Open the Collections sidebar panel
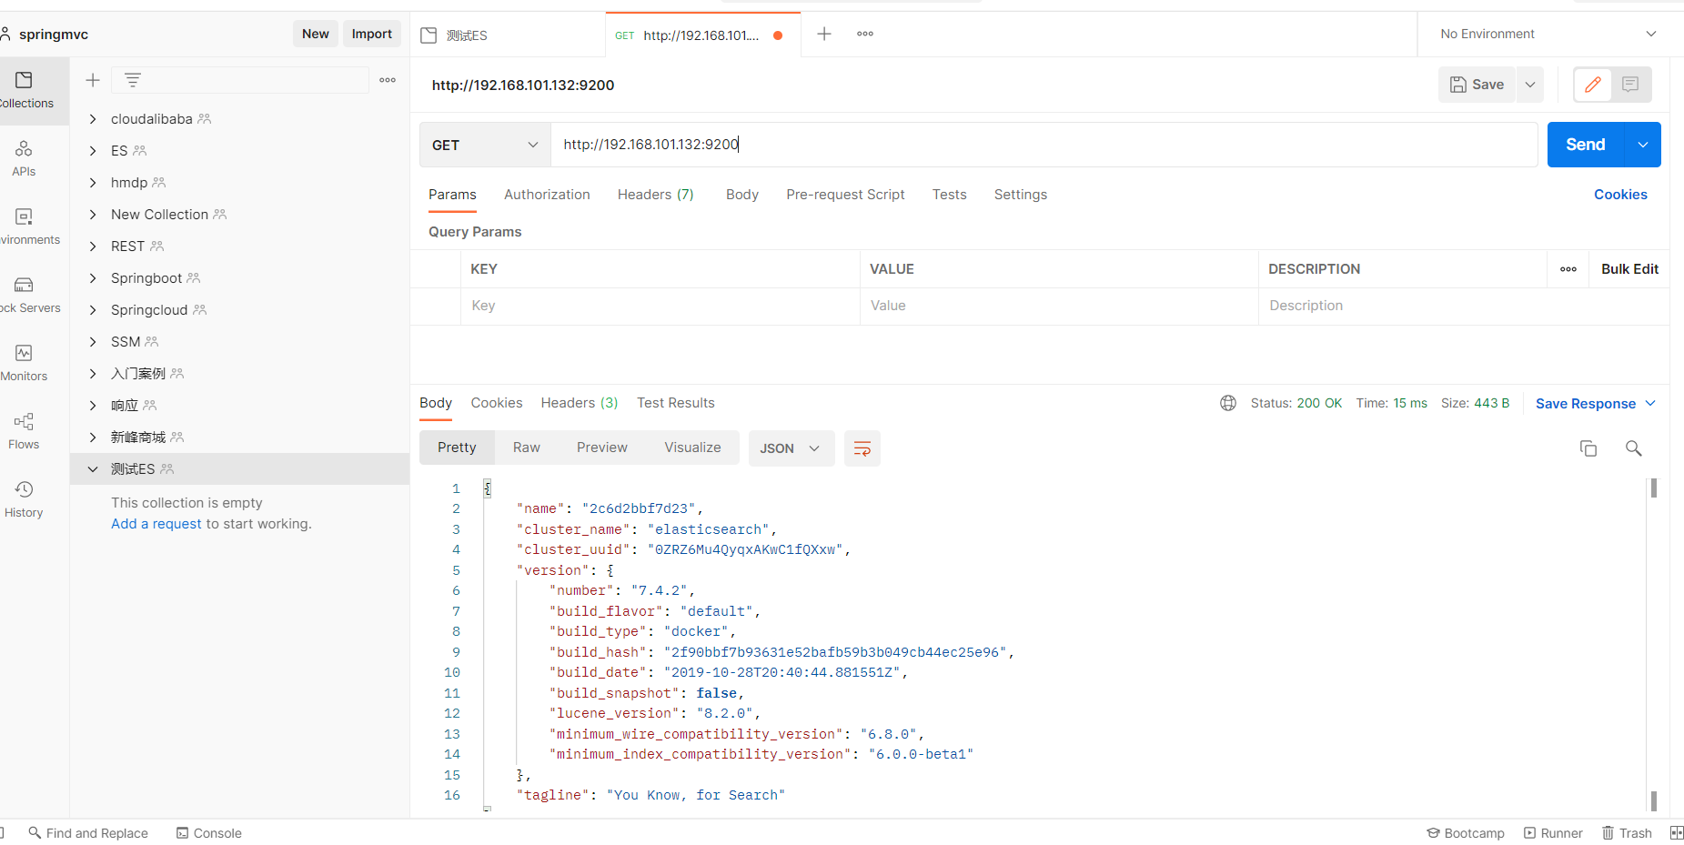The image size is (1684, 845). 25,90
